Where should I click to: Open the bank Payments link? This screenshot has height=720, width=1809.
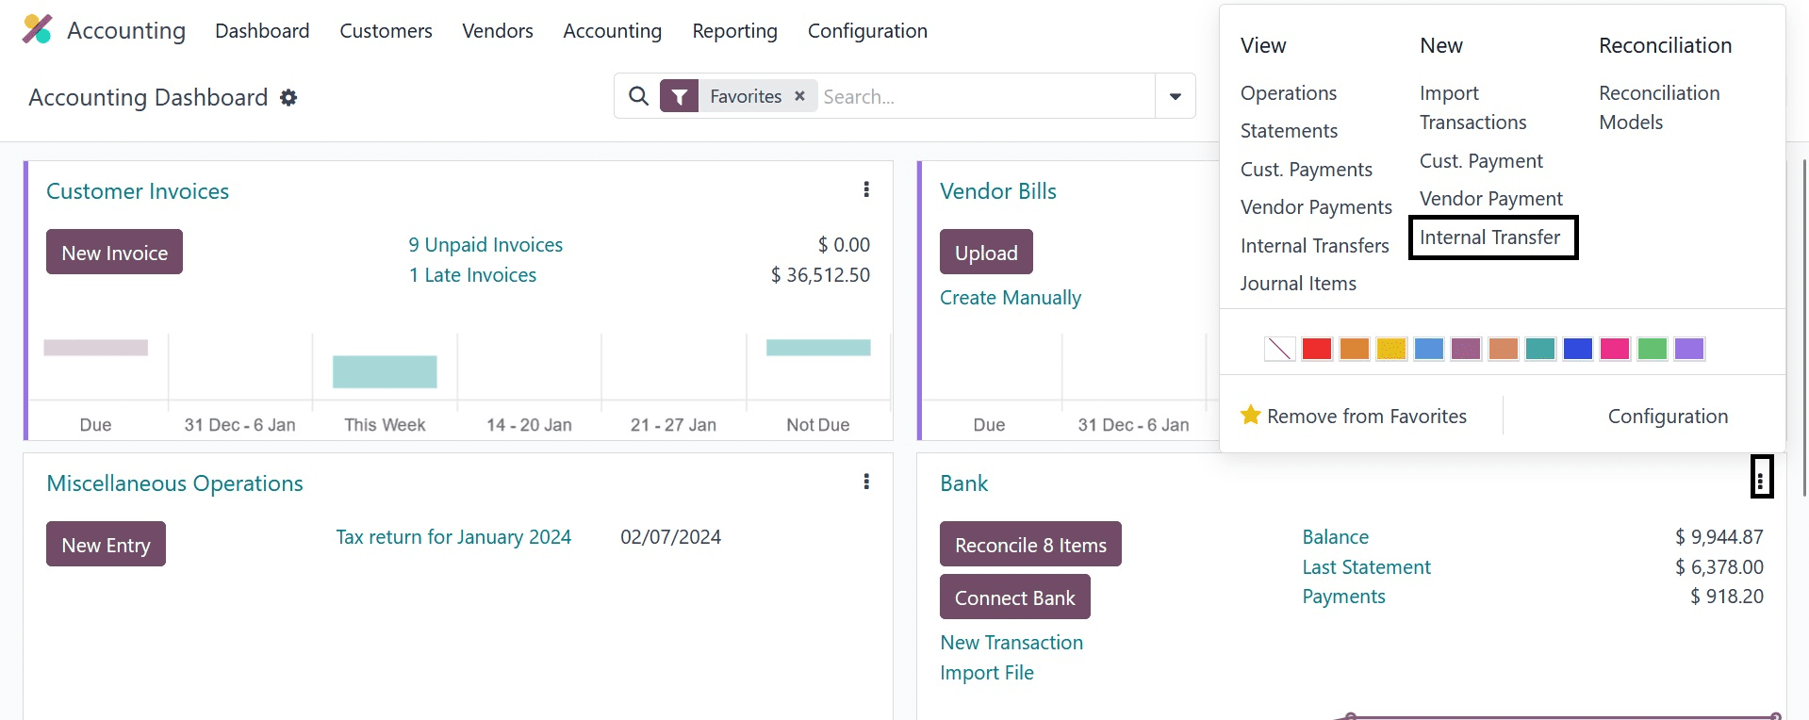[x=1343, y=597]
